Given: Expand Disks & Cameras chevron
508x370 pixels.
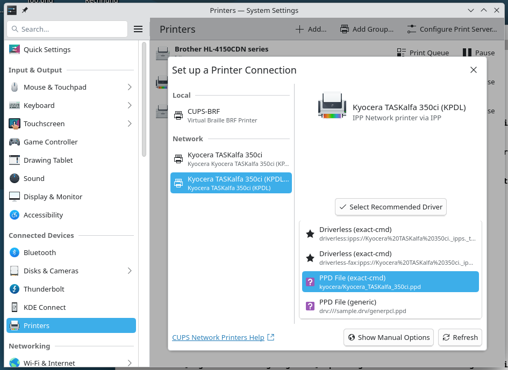Looking at the screenshot, I should pyautogui.click(x=130, y=271).
